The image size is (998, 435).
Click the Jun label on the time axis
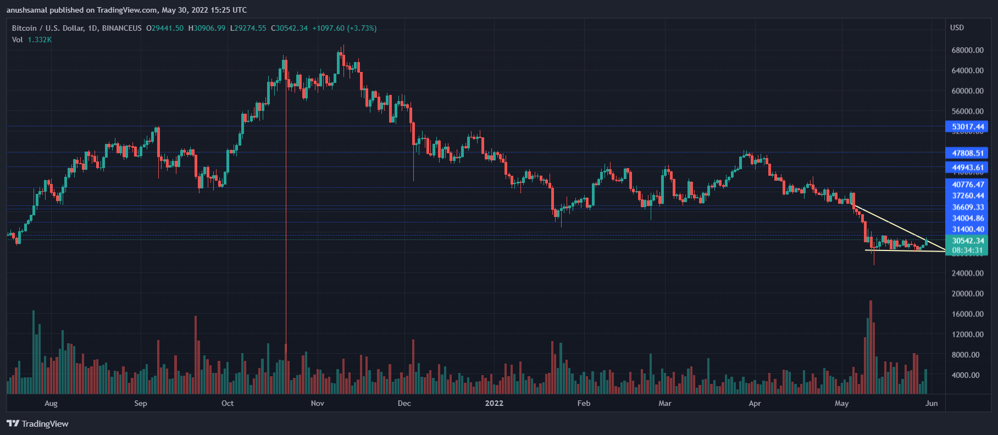[x=932, y=403]
